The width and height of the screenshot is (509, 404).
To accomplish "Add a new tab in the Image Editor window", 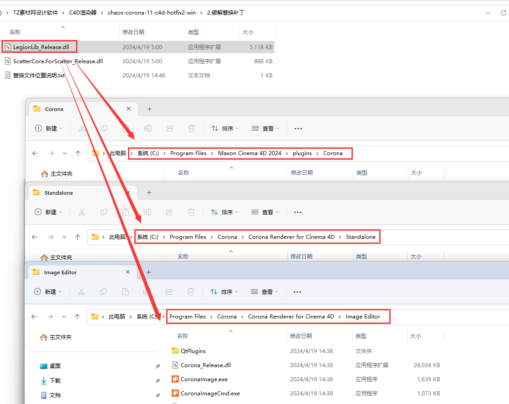I will pos(149,272).
